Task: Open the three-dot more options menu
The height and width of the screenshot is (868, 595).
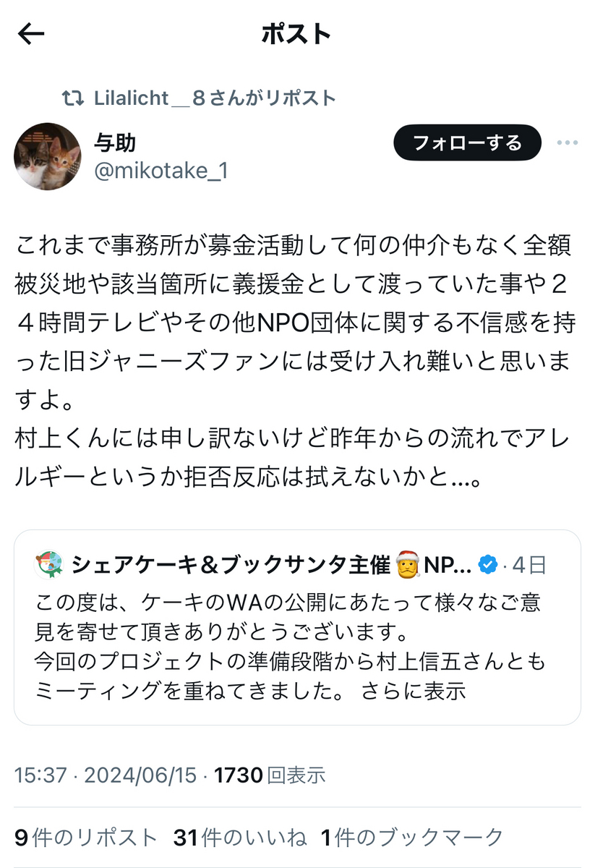Action: pos(567,142)
